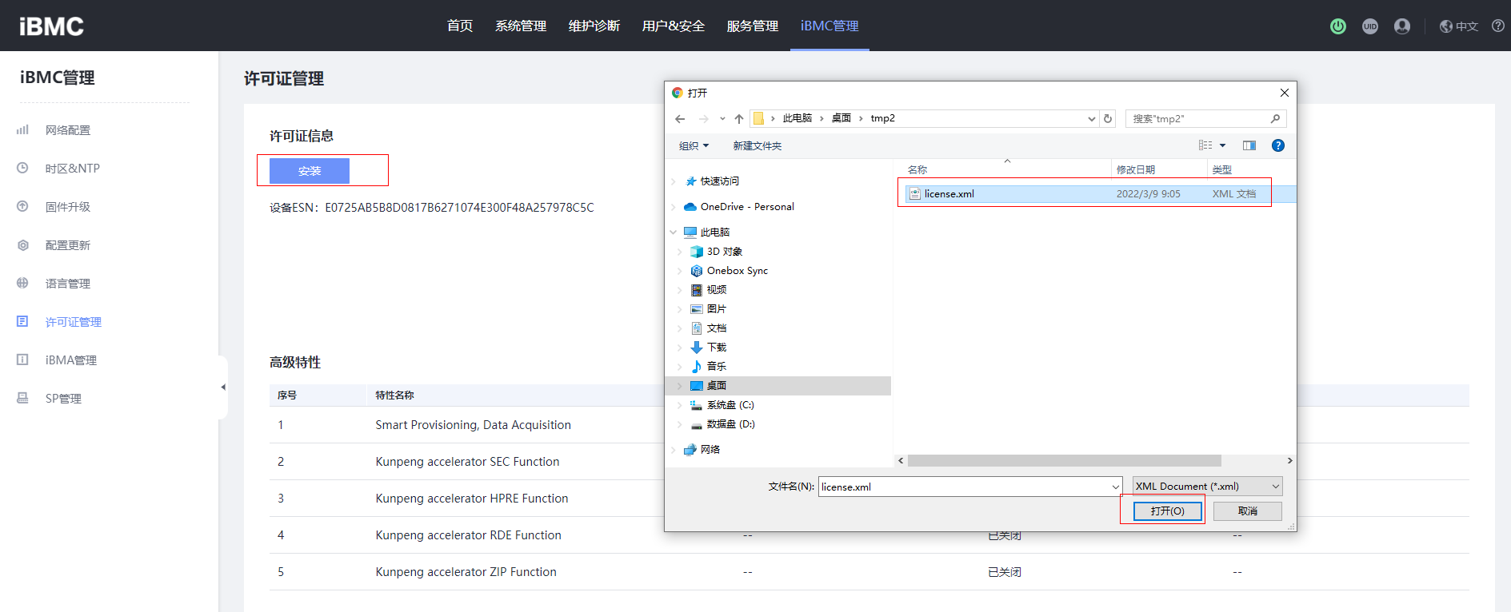
Task: Open the 维护诊断 top menu
Action: pyautogui.click(x=594, y=26)
